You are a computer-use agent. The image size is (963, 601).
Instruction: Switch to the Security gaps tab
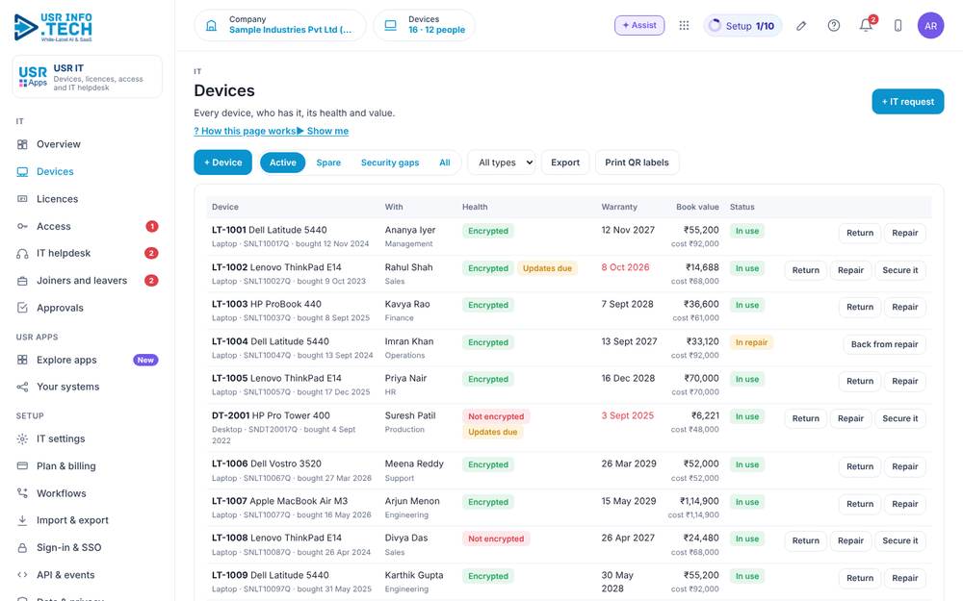pyautogui.click(x=390, y=163)
